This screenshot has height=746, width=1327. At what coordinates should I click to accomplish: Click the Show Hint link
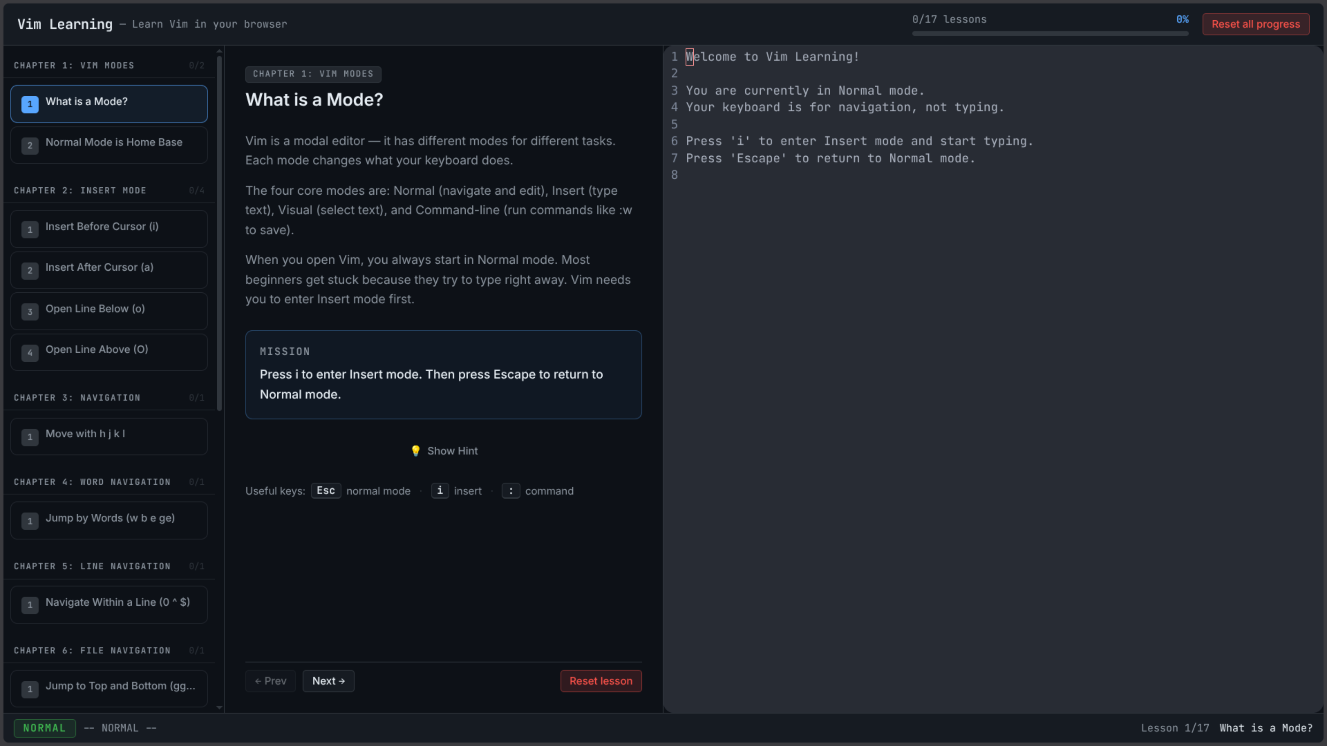[444, 451]
